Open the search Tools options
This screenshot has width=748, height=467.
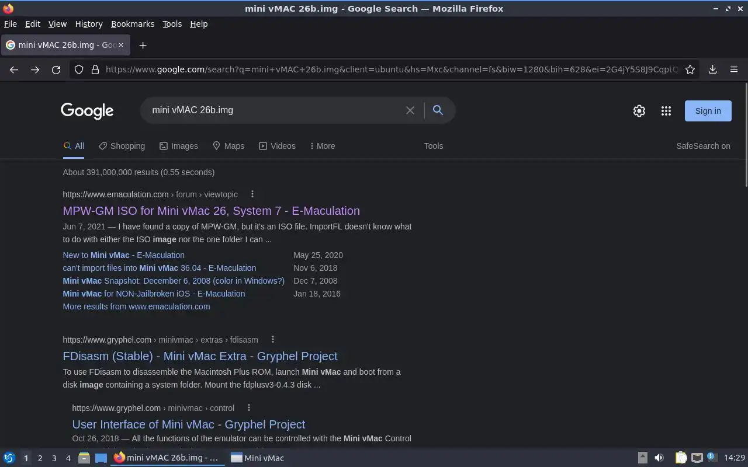pyautogui.click(x=434, y=146)
